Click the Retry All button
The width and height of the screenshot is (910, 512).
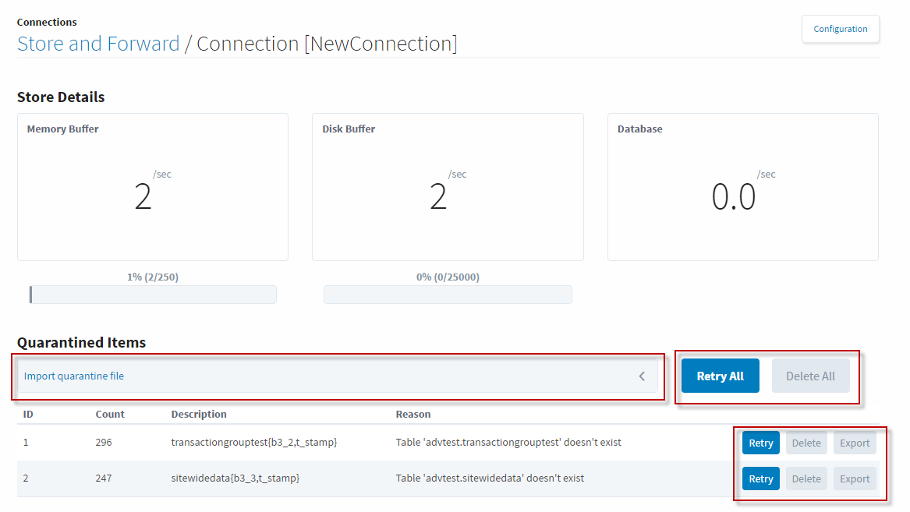720,376
